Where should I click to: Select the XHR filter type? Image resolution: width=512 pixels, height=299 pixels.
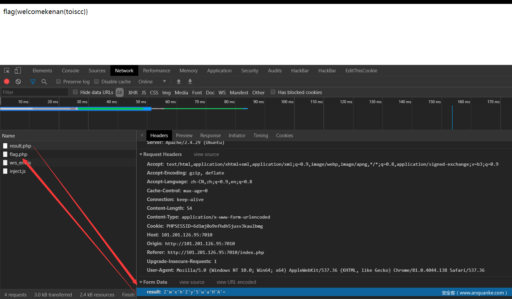coord(133,93)
